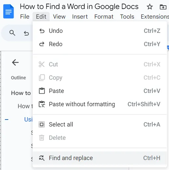The width and height of the screenshot is (169, 170).
Task: Choose Undo from the Edit menu
Action: tap(100, 31)
